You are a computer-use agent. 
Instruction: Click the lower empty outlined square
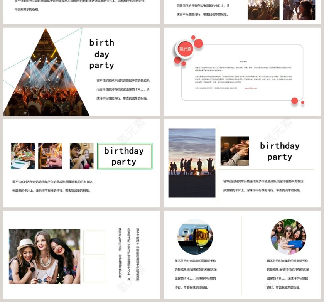(x=94, y=270)
